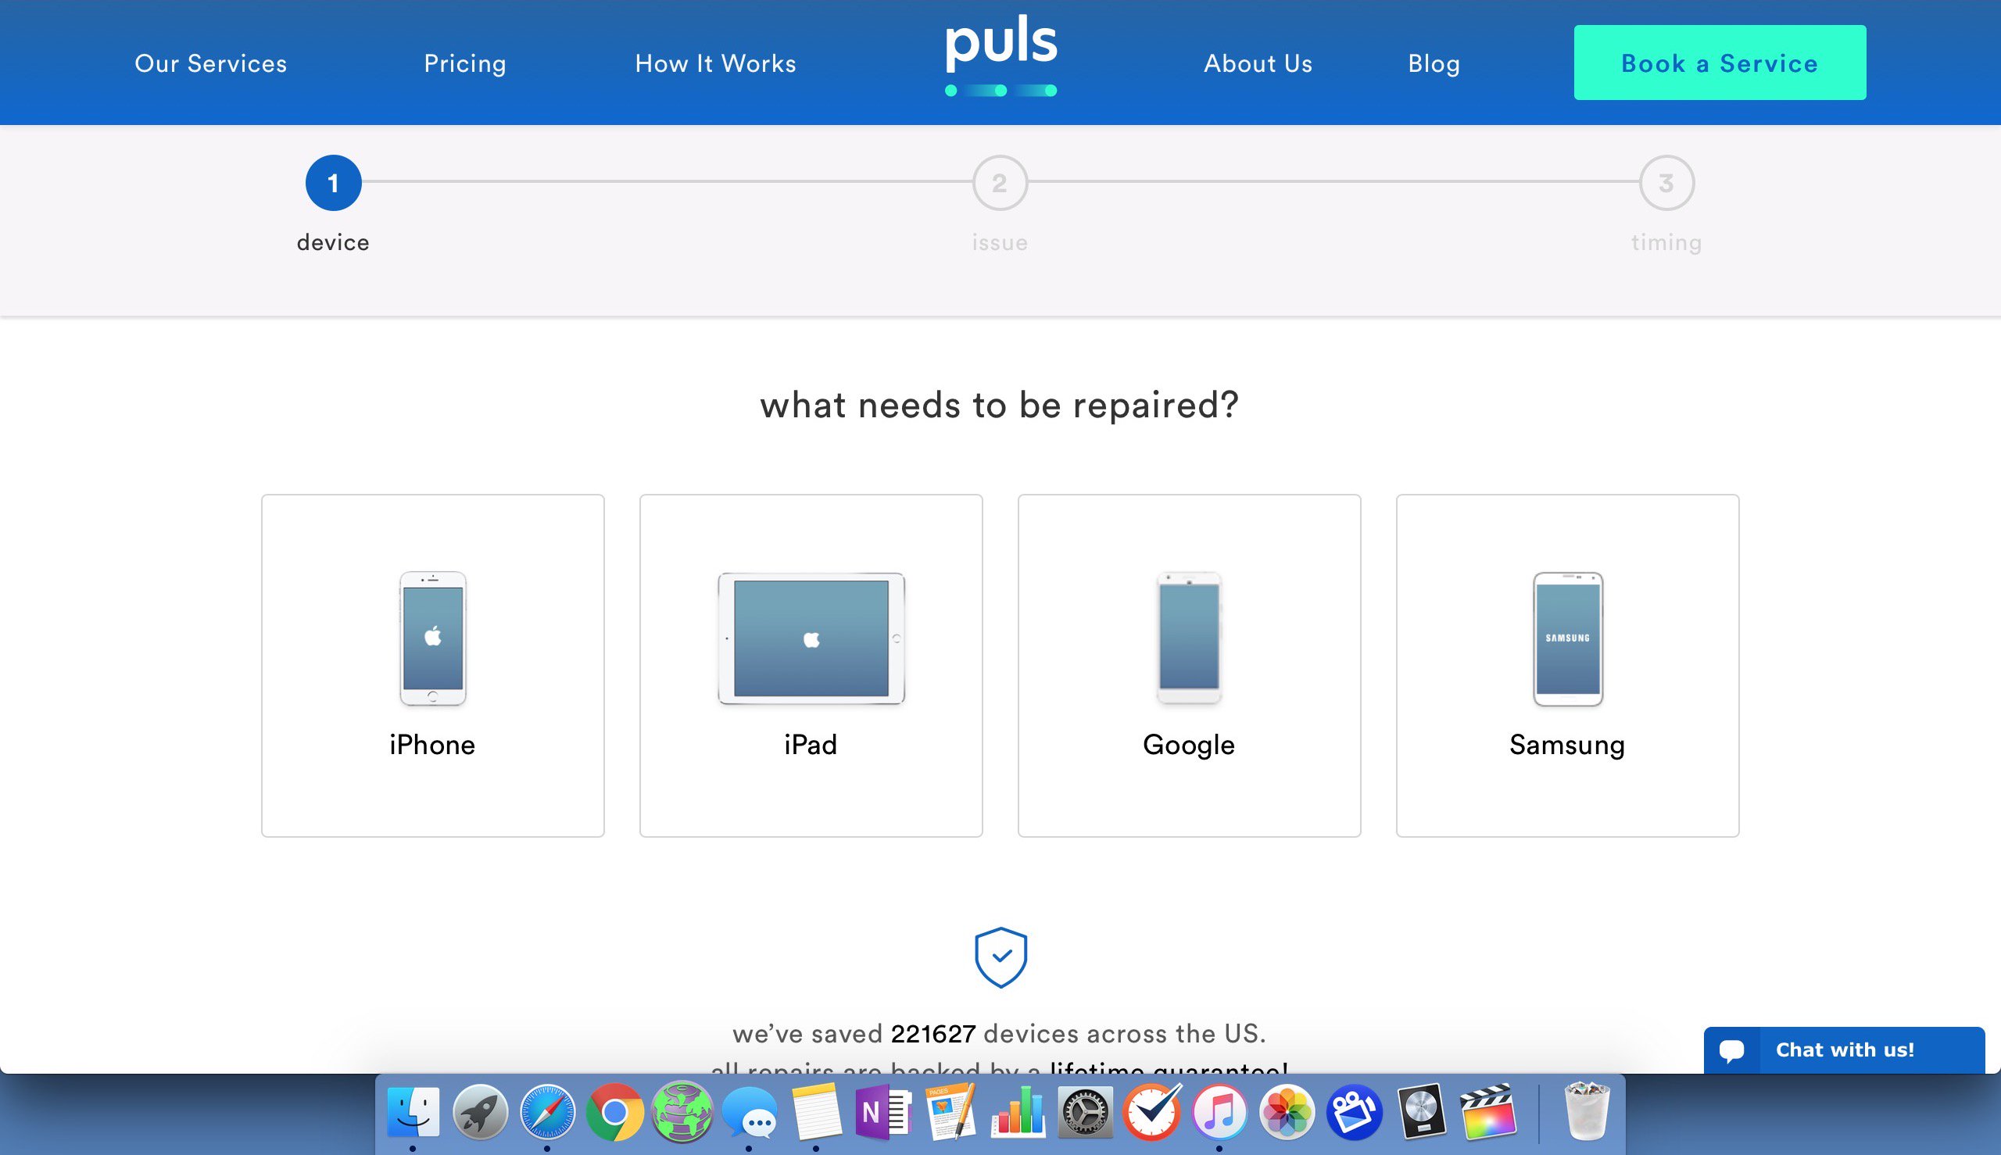2001x1155 pixels.
Task: Click the chat bubble icon
Action: (x=1732, y=1050)
